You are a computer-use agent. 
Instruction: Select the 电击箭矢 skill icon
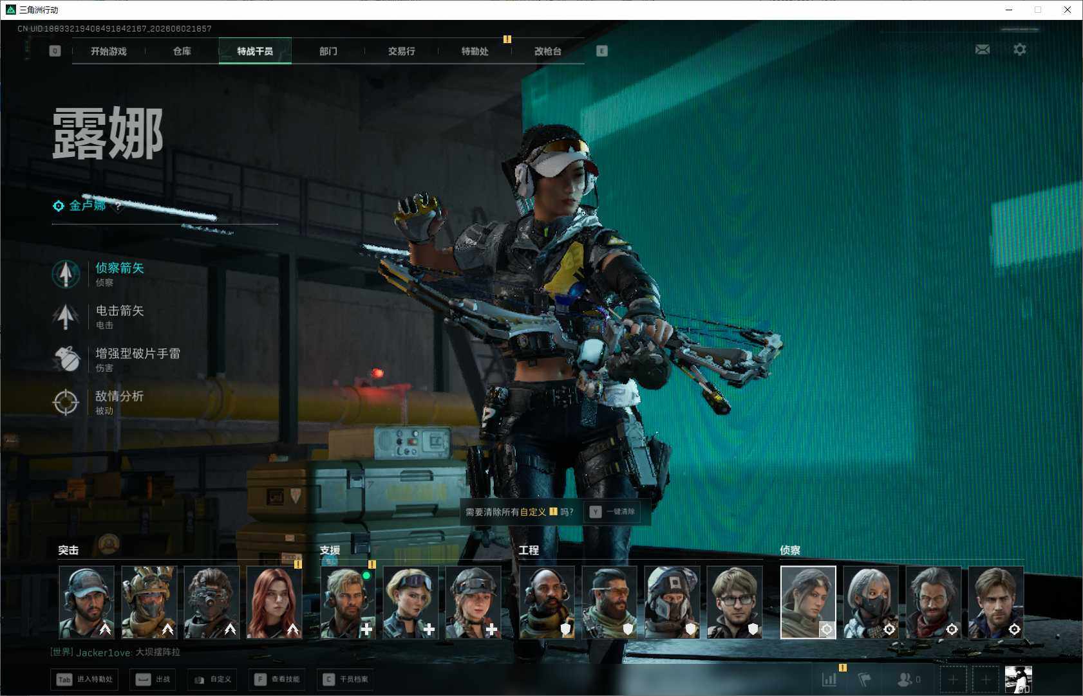[x=66, y=316]
